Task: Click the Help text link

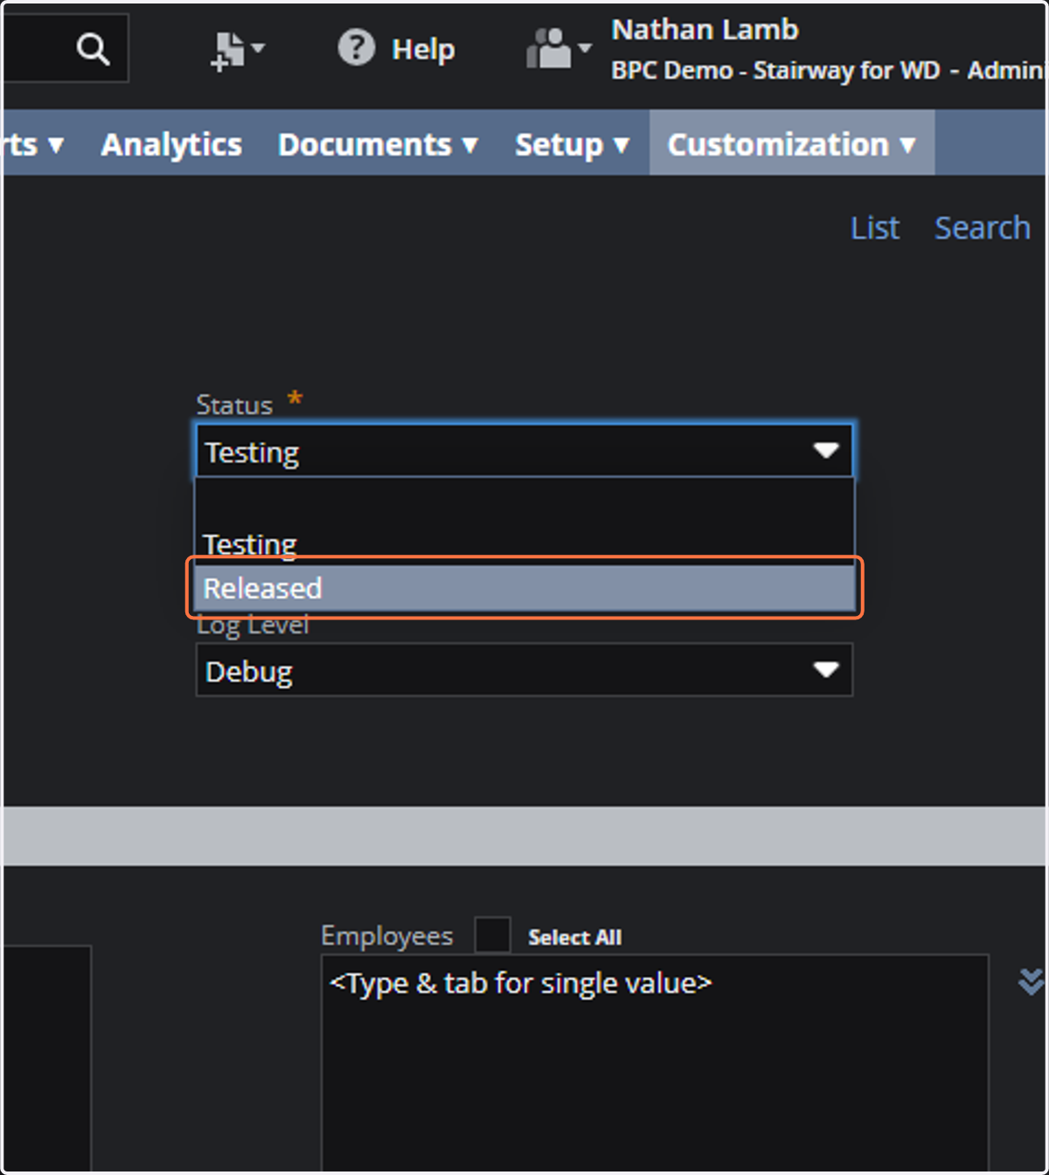Action: point(423,50)
